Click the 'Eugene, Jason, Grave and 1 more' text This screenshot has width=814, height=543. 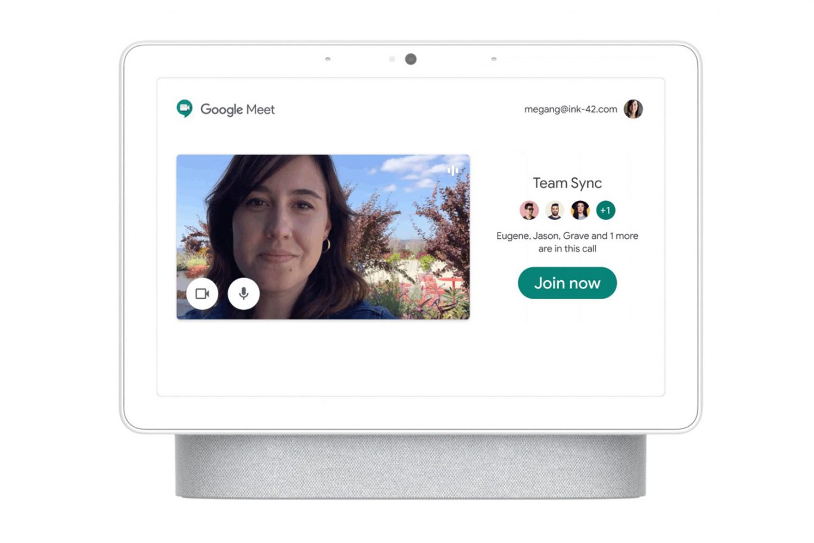567,235
